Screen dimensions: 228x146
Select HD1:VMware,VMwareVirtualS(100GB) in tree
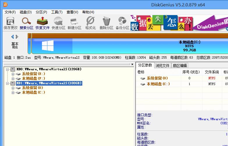coord(49,83)
